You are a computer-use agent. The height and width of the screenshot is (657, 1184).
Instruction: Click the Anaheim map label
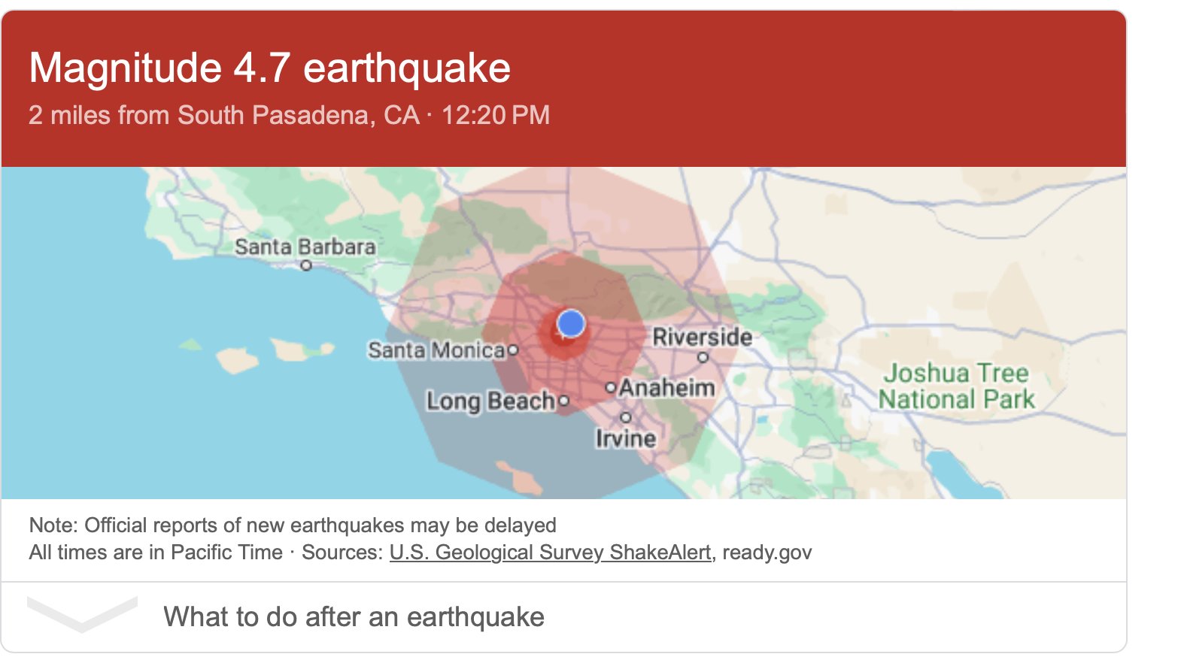[x=666, y=388]
